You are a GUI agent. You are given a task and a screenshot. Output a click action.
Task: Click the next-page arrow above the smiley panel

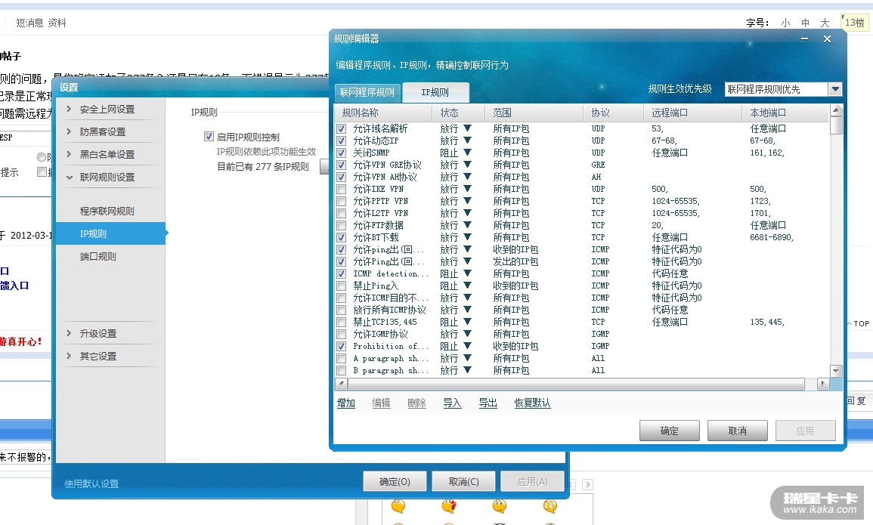pyautogui.click(x=587, y=484)
